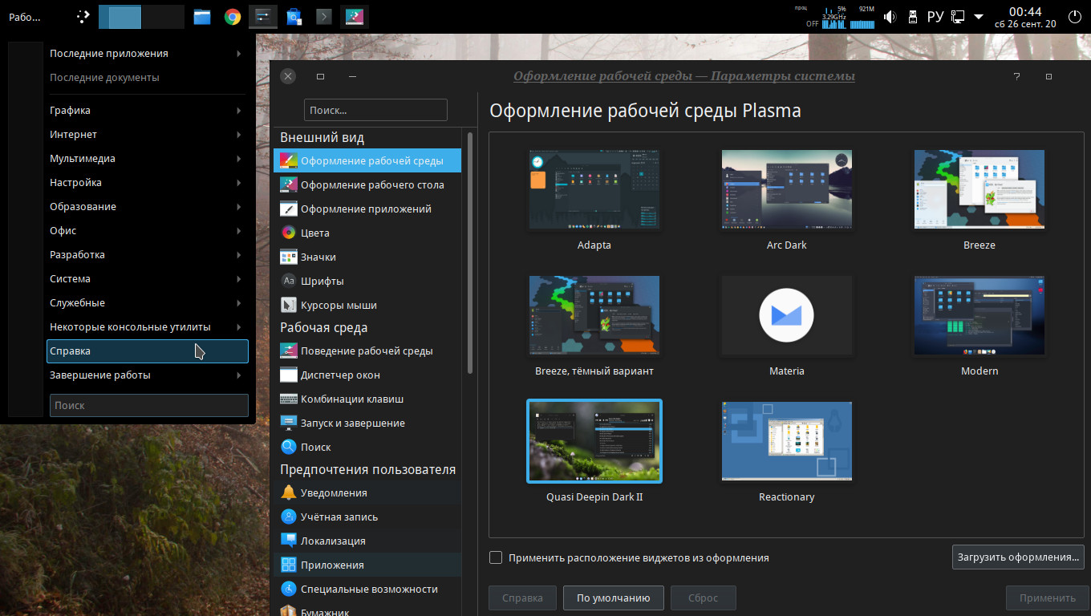This screenshot has height=616, width=1091.
Task: Open Некоторые консольные утилиты category
Action: pyautogui.click(x=147, y=327)
